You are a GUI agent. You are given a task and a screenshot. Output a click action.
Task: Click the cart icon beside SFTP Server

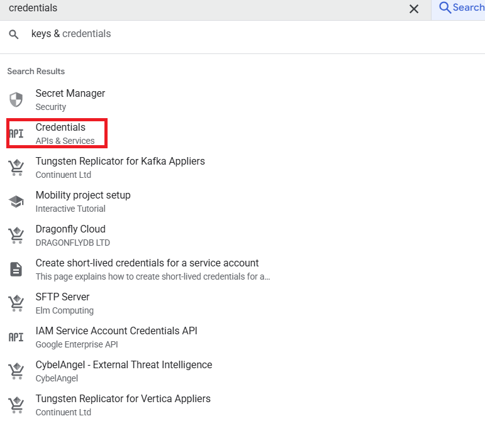coord(16,303)
